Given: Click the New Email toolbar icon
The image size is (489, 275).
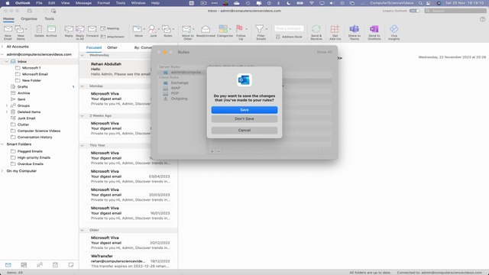Looking at the screenshot, I should 8,29.
